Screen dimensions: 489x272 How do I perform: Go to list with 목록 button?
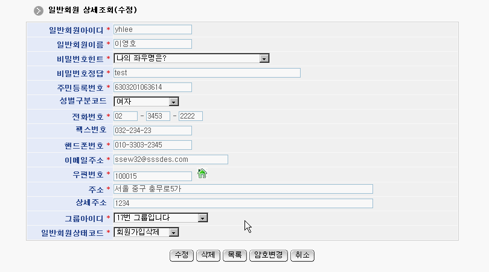(x=235, y=255)
